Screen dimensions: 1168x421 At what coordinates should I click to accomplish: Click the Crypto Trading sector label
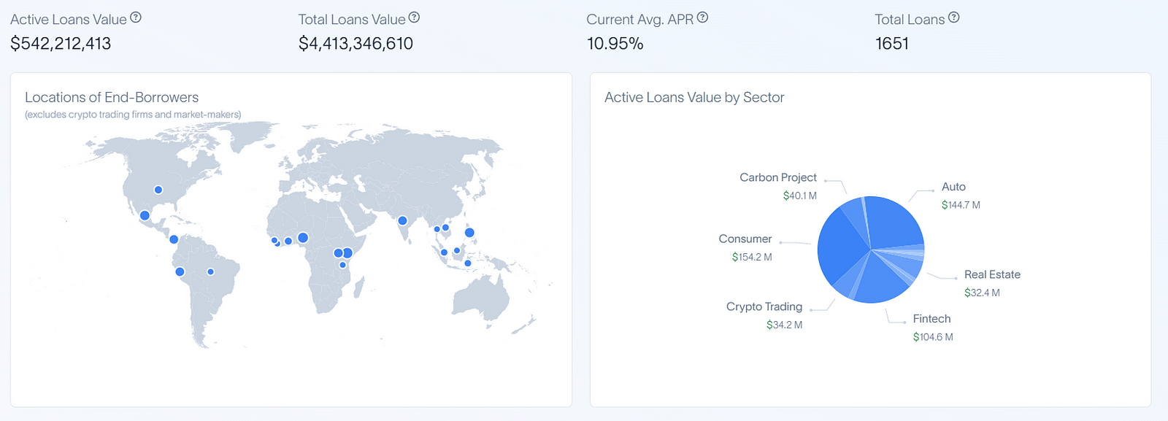click(x=764, y=306)
